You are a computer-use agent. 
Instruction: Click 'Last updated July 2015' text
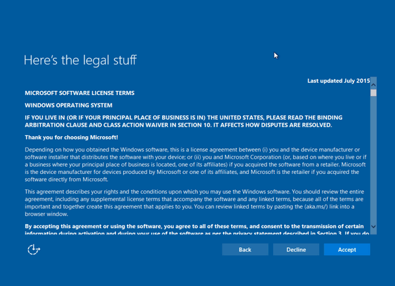(x=338, y=80)
